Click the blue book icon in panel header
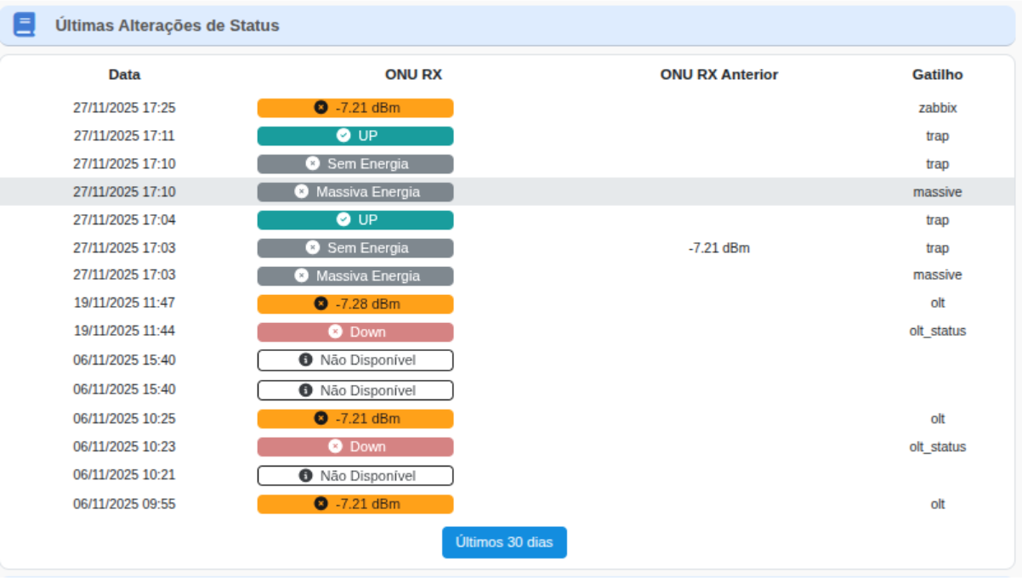Image resolution: width=1022 pixels, height=578 pixels. (x=25, y=25)
